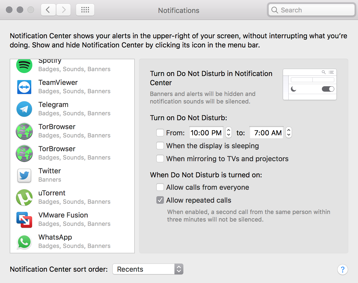Open help with the question mark button

click(343, 270)
